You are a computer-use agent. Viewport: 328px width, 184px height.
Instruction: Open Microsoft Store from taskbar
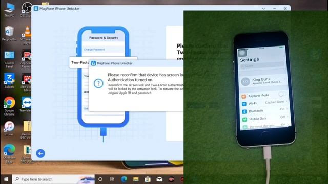(x=148, y=179)
